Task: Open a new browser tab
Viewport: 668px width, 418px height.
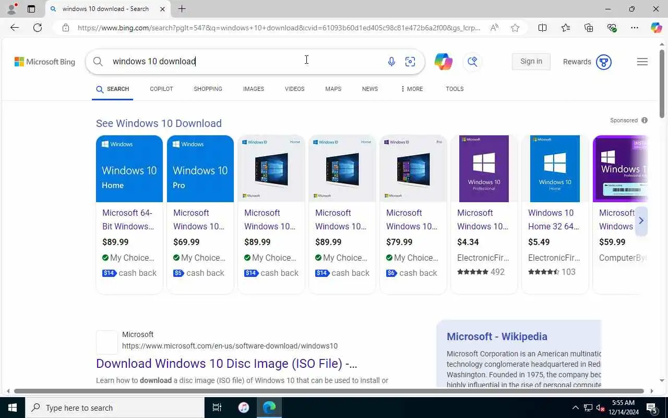Action: [182, 9]
